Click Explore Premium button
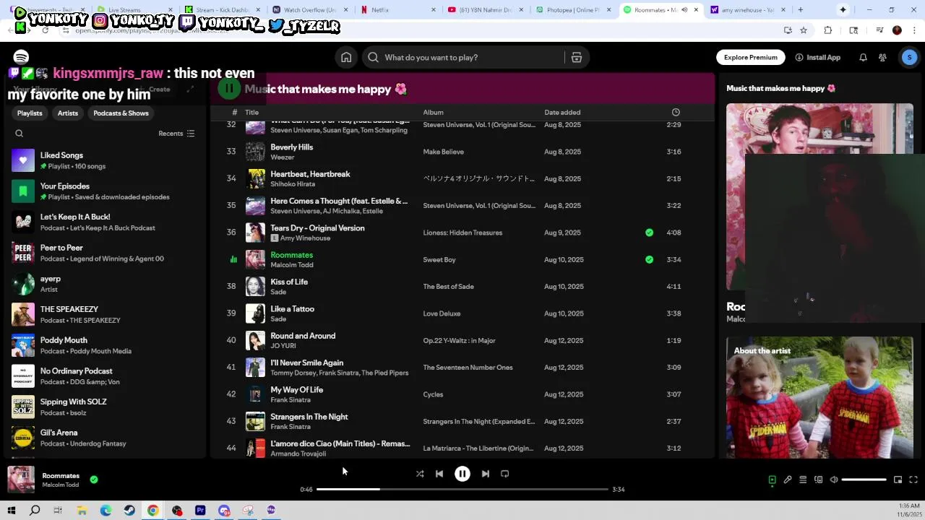925x520 pixels. pos(751,58)
